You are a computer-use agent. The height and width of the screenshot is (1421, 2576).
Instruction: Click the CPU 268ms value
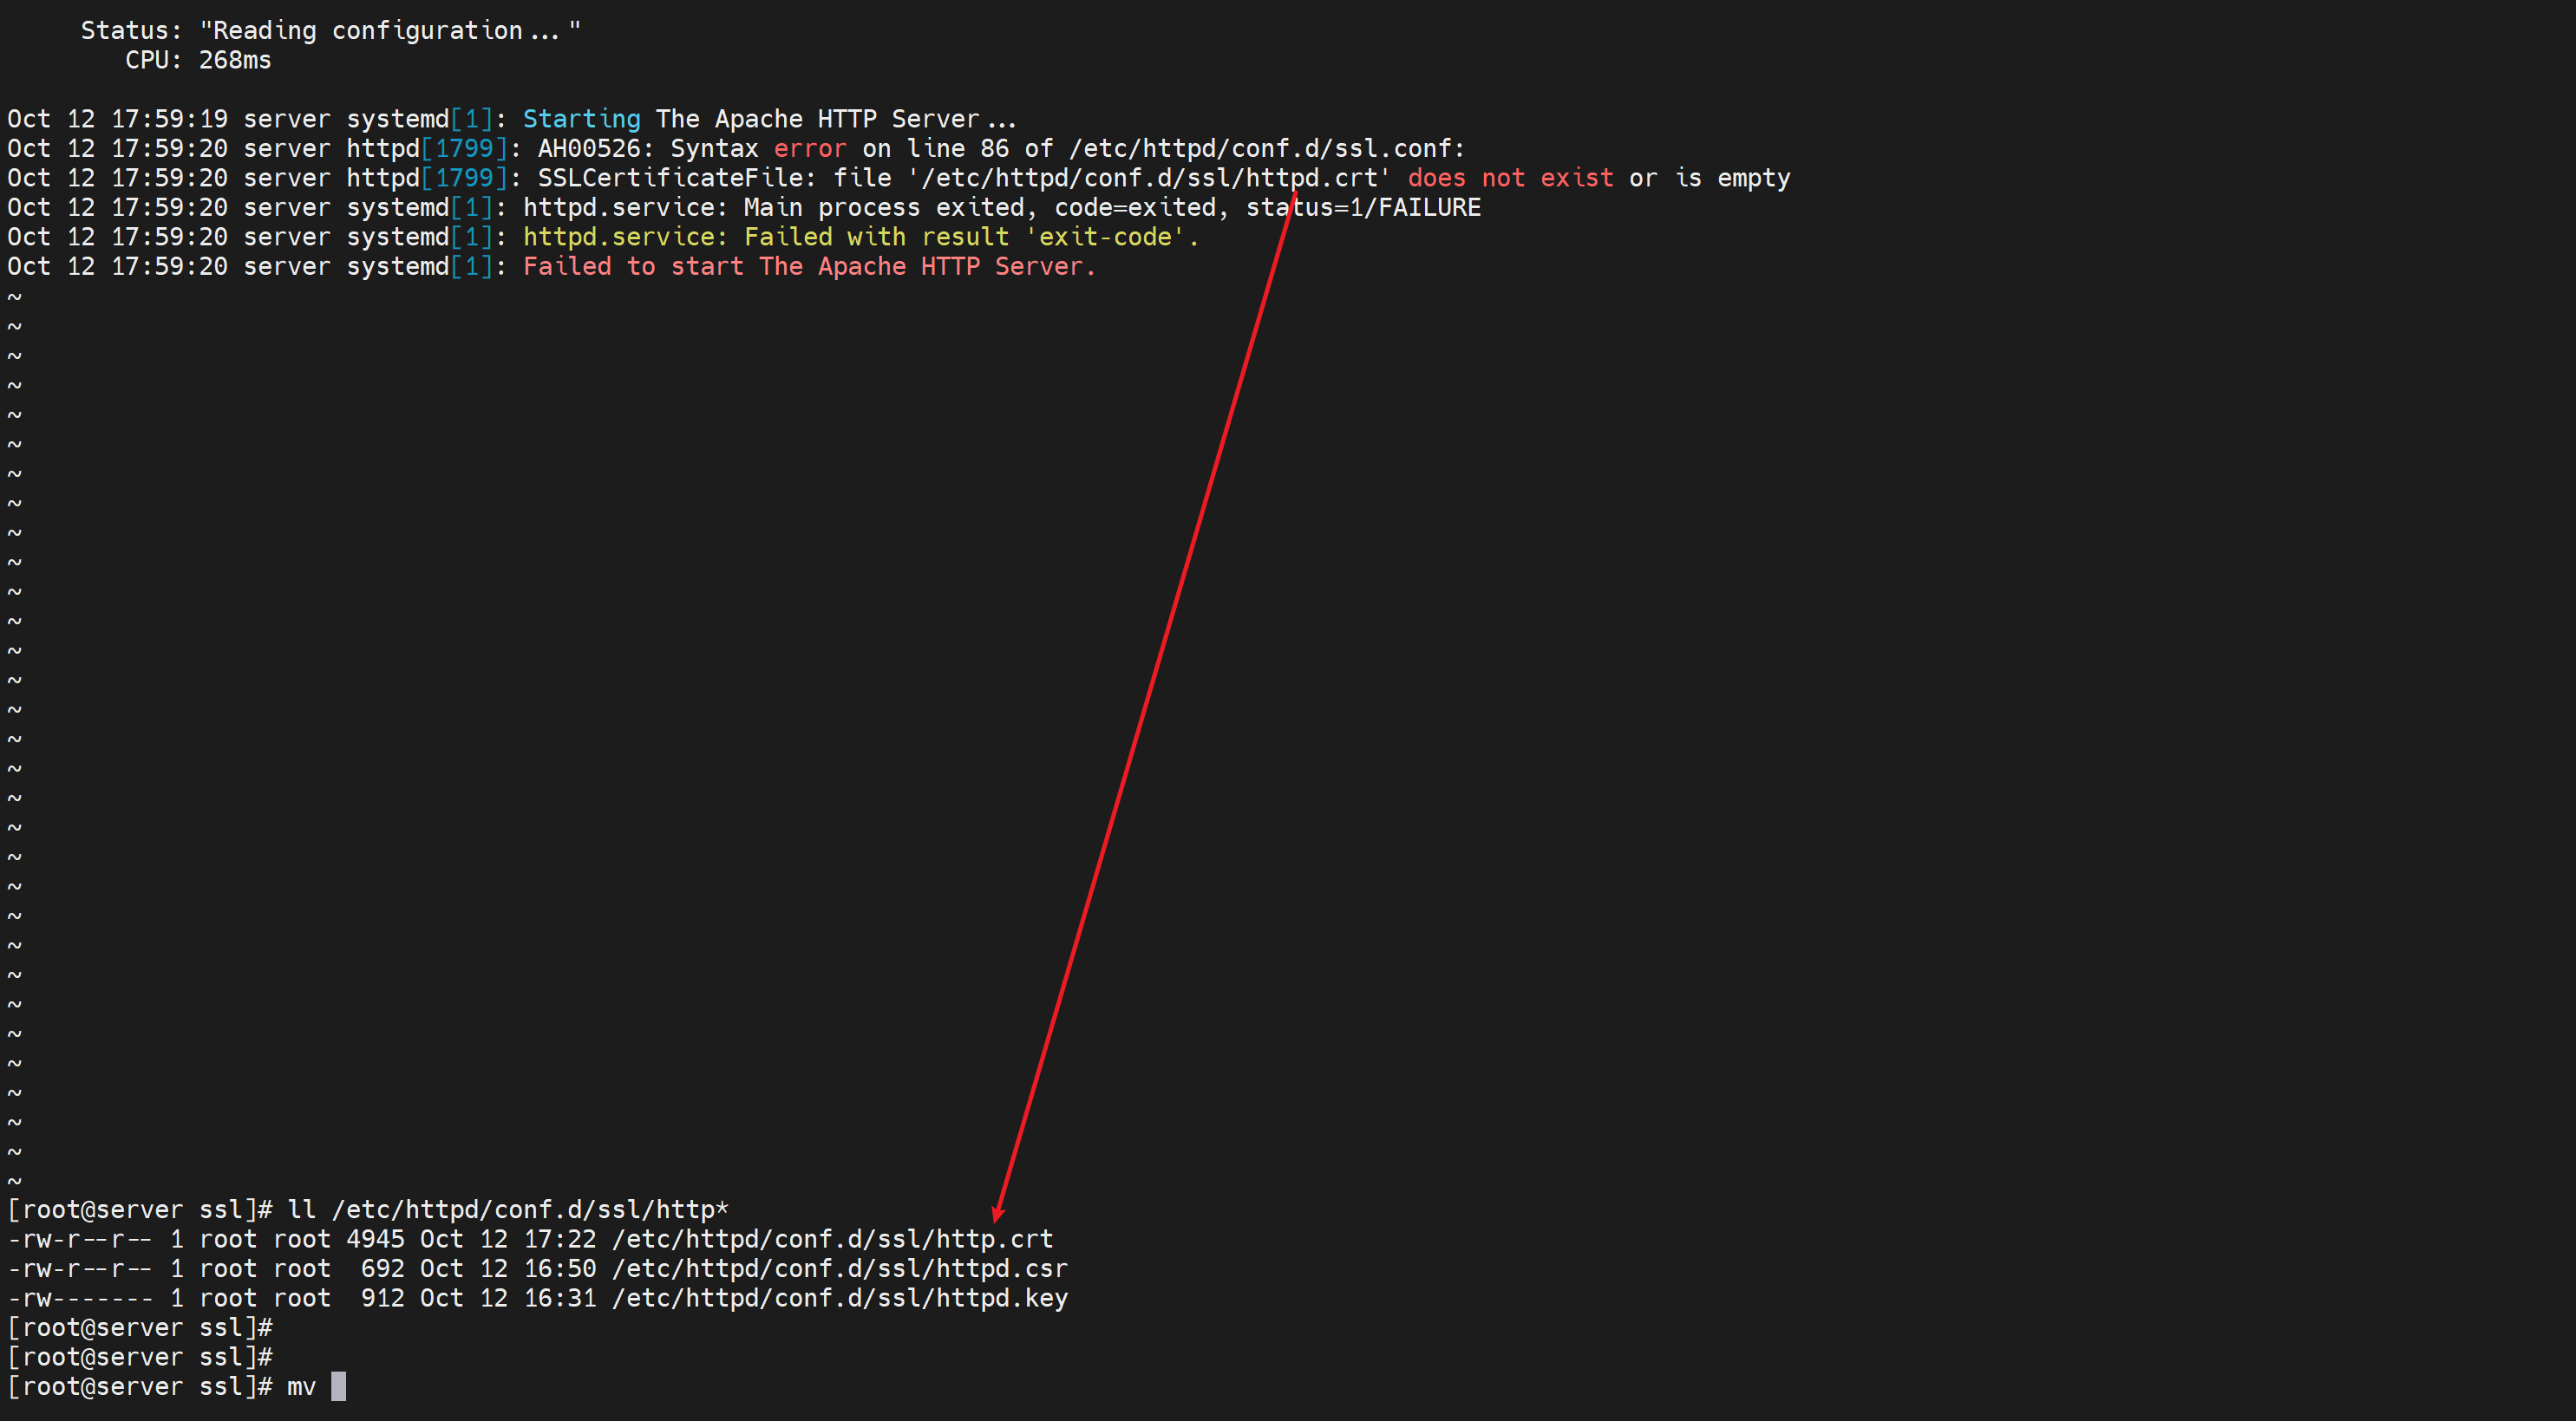[x=235, y=60]
